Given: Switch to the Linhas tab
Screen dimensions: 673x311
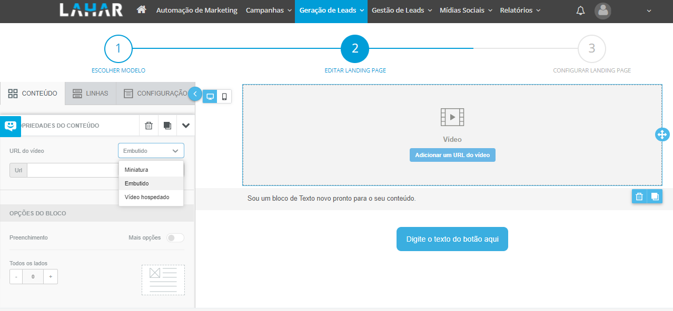Looking at the screenshot, I should pos(90,94).
